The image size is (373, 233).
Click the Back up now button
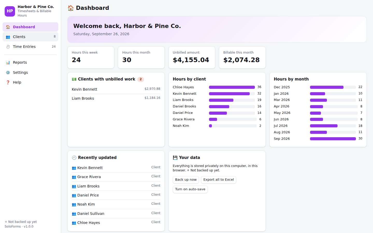point(186,180)
